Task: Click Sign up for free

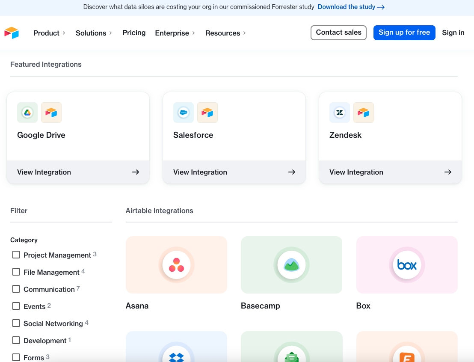Action: [404, 33]
